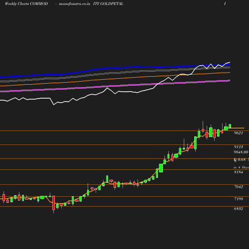Select the 7642 price level label
The width and height of the screenshot is (249, 249).
pos(239,187)
